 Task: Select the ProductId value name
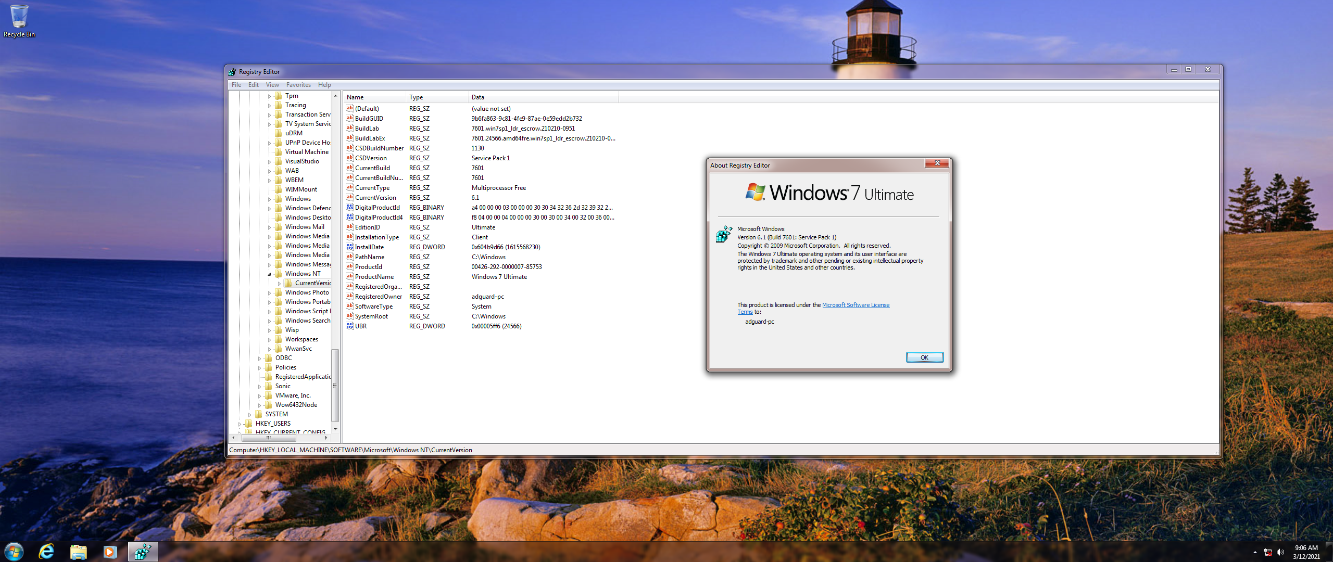(368, 267)
